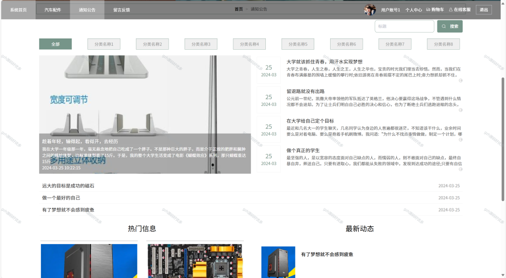Open list row 有了梦想就不会感到疲惫
This screenshot has width=506, height=278.
(x=251, y=210)
